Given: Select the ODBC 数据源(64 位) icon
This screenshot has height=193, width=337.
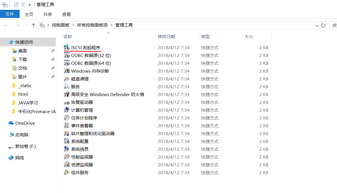Looking at the screenshot, I should tap(67, 63).
